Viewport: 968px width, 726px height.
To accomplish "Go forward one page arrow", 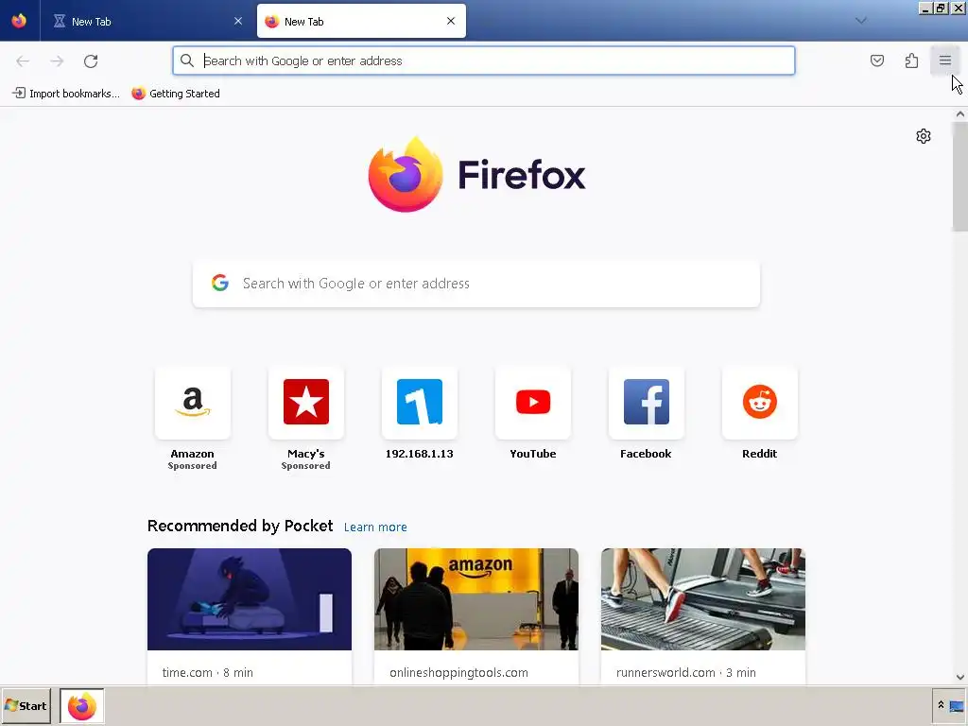I will pos(57,61).
